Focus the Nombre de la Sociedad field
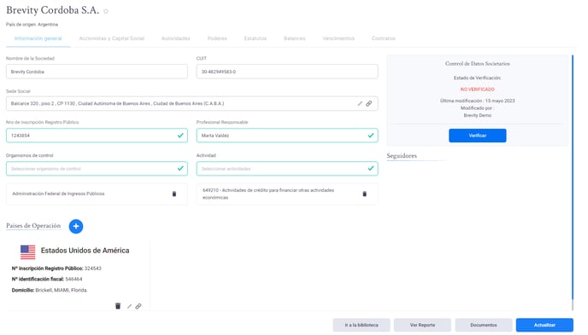Screen dimensions: 588x335 click(x=97, y=72)
